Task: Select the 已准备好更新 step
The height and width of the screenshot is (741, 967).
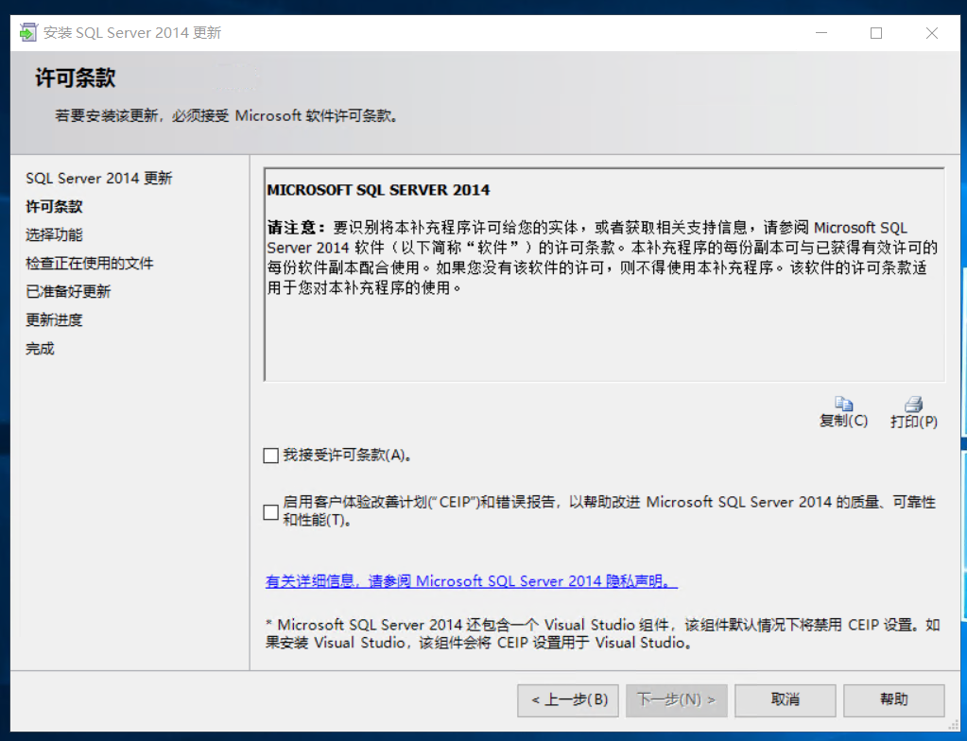Action: point(68,292)
